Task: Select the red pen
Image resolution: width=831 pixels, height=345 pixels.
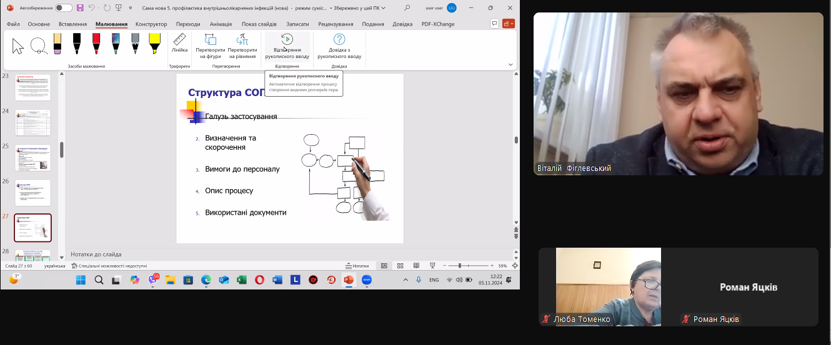Action: click(96, 44)
